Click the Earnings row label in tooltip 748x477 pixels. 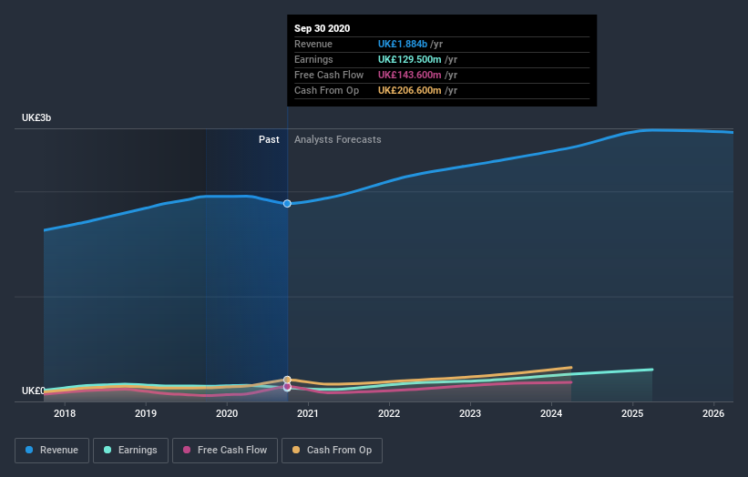(314, 59)
